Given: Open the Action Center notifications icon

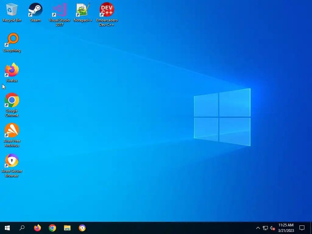Looking at the screenshot, I should coord(302,228).
